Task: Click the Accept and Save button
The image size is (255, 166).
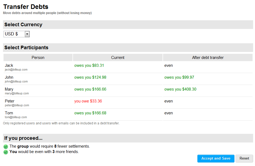Action: coord(216,158)
